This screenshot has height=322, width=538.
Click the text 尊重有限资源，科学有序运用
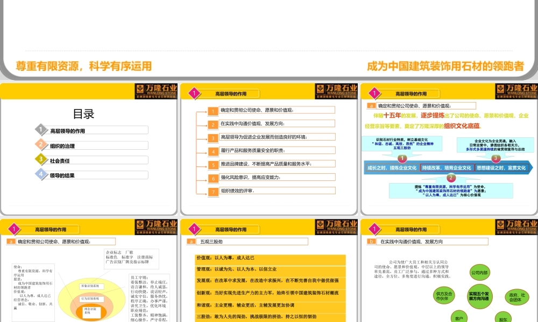coord(84,66)
